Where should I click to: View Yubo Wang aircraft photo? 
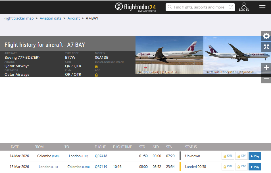tap(169, 55)
